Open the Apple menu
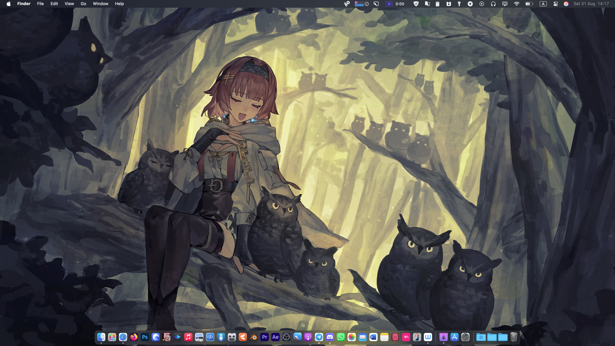The image size is (615, 346). [x=9, y=4]
